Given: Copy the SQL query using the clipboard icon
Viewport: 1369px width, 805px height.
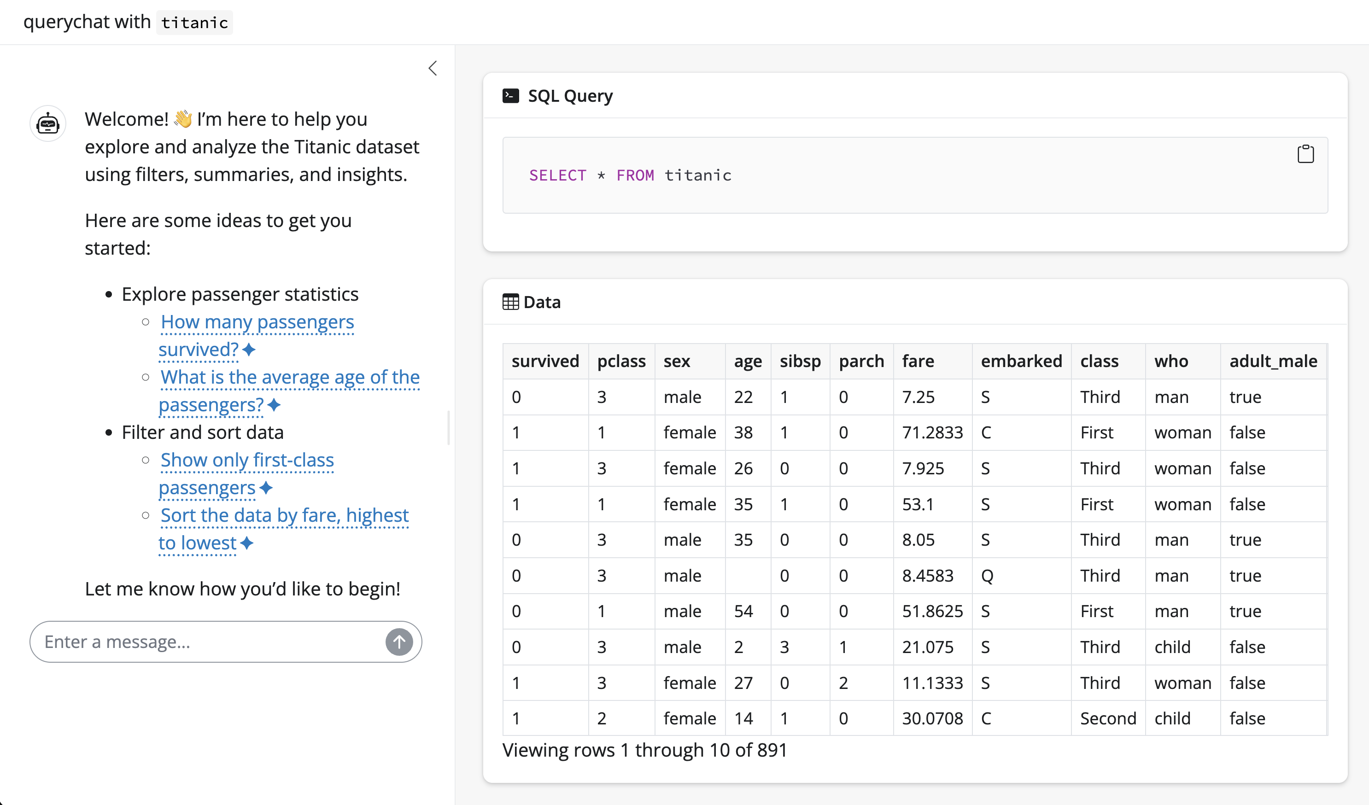Looking at the screenshot, I should pyautogui.click(x=1306, y=154).
